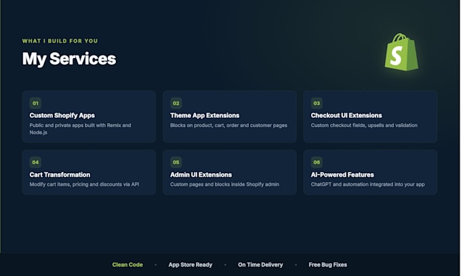Select the Custom Shopify Apps title

coord(62,116)
